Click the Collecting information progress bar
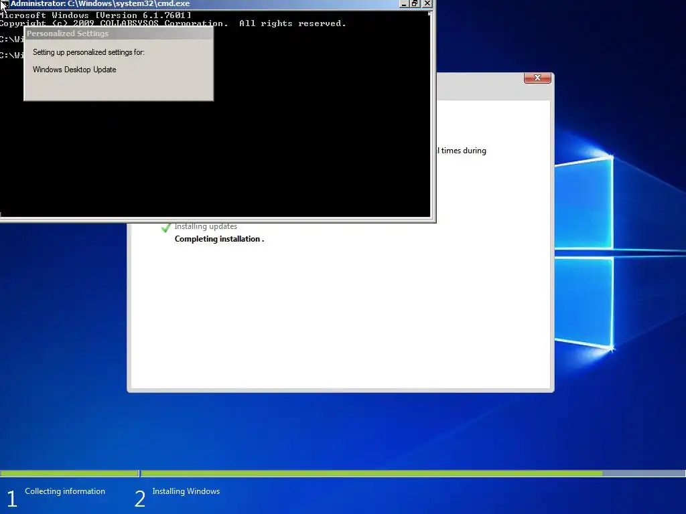 [x=69, y=473]
